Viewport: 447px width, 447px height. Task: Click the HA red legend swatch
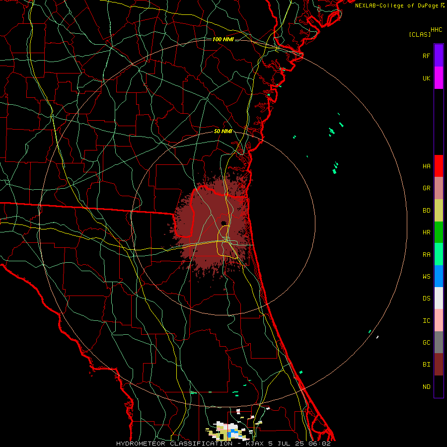pos(439,166)
